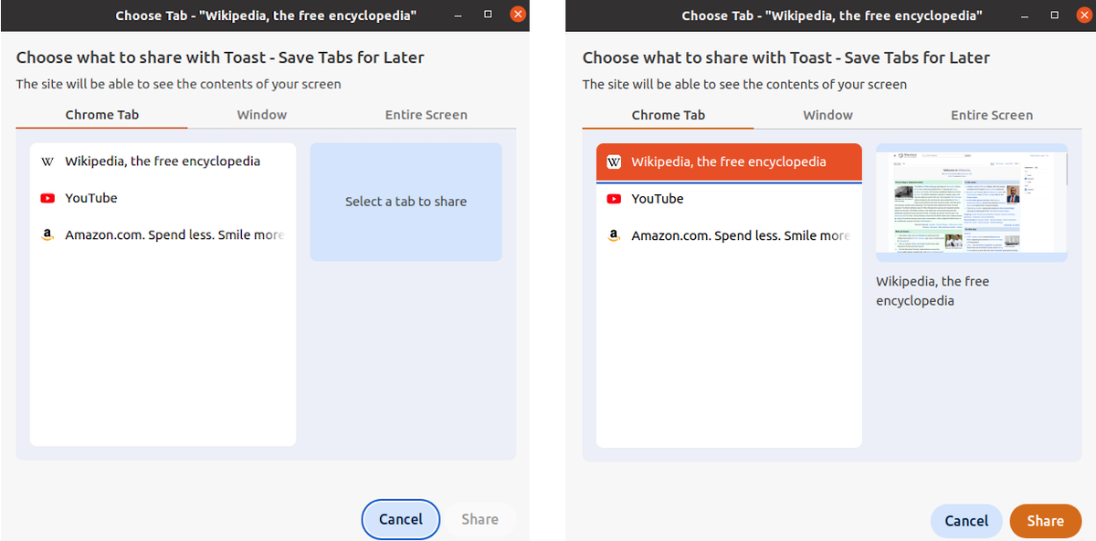Click orange Share button in right dialog
Image resolution: width=1096 pixels, height=541 pixels.
1045,521
